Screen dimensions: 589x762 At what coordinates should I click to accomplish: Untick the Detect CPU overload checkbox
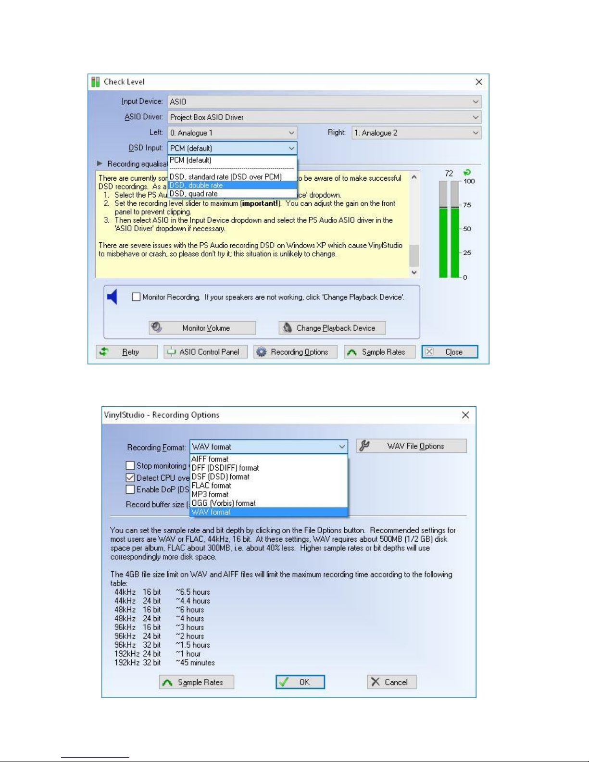point(130,477)
